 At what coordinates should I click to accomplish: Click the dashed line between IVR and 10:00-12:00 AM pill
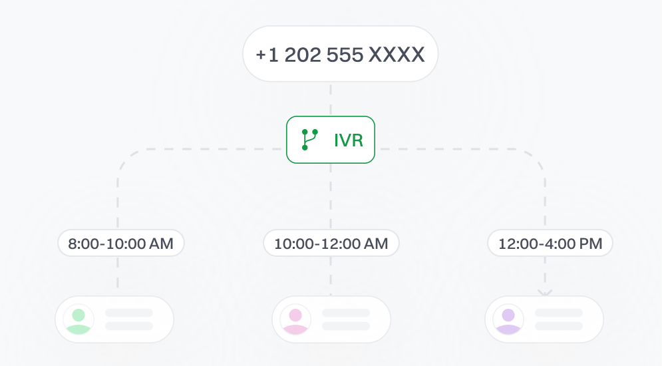[331, 196]
